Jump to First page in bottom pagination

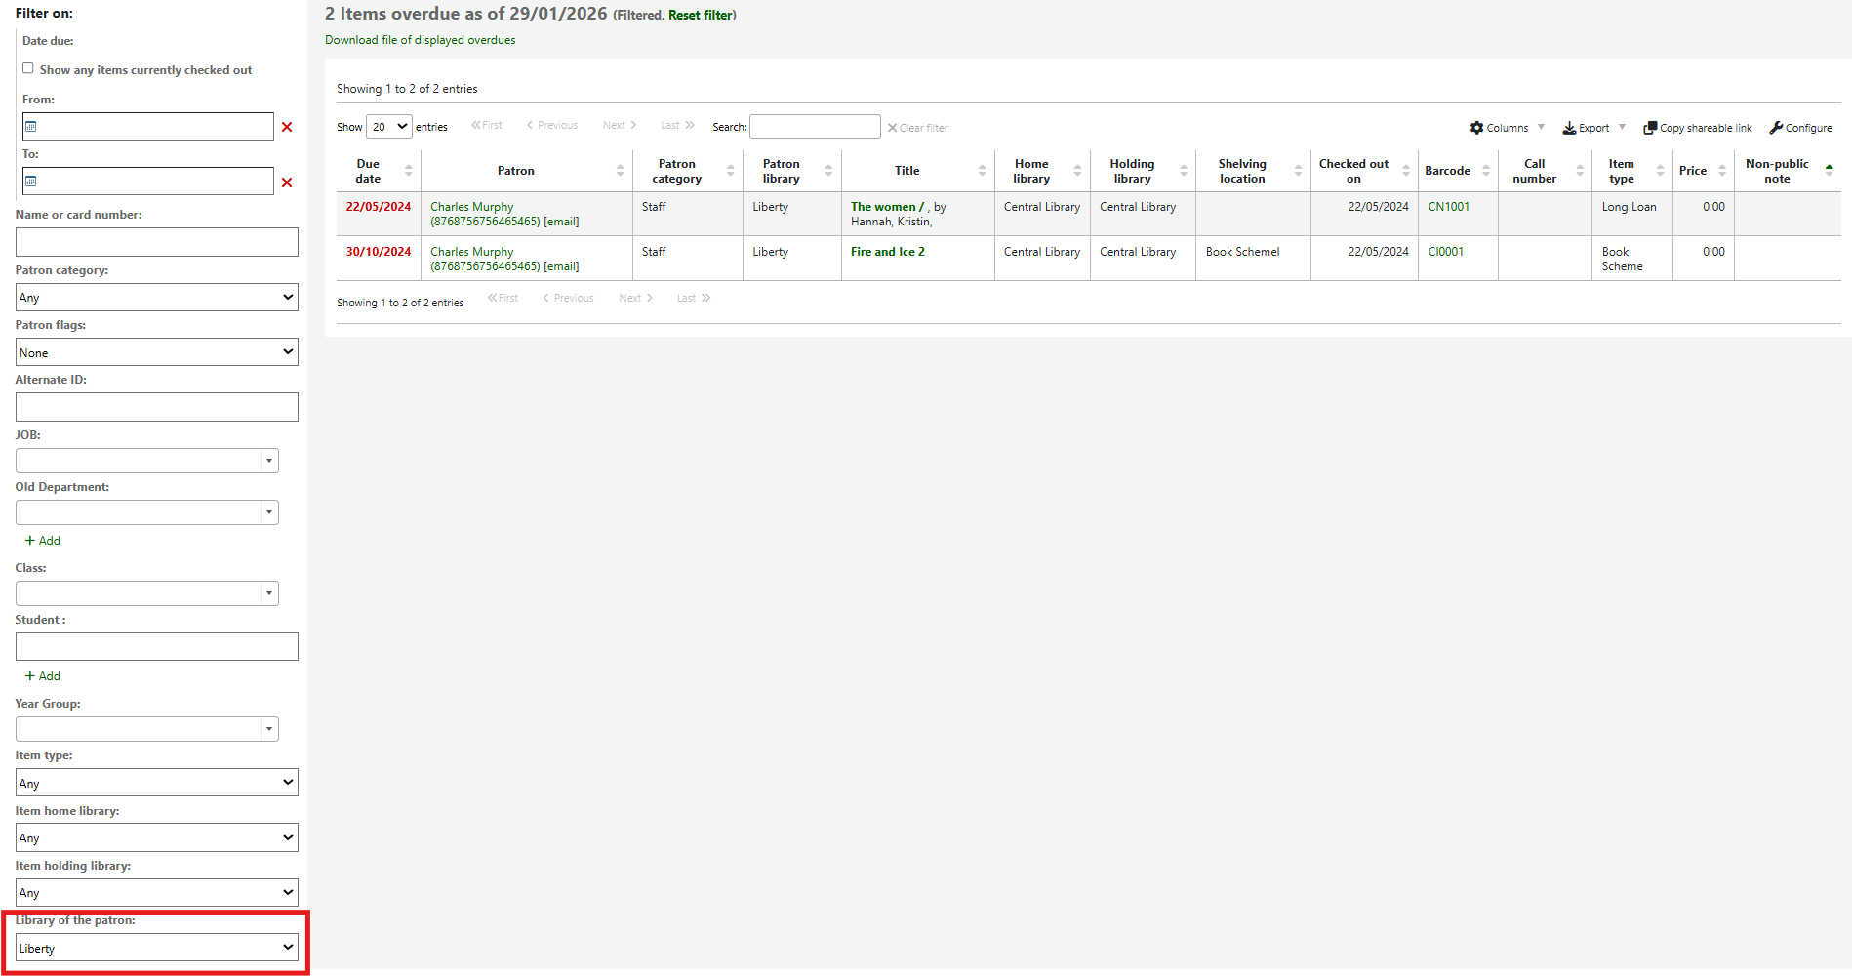(503, 298)
